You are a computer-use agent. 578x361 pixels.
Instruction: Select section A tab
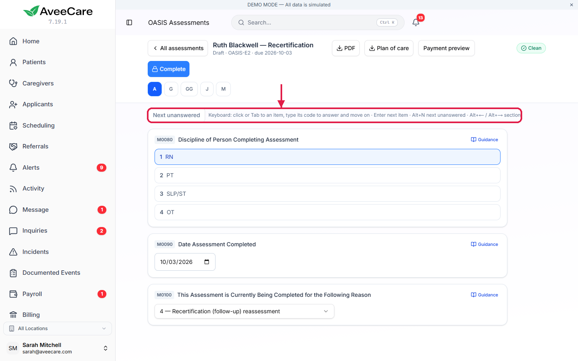click(x=155, y=89)
